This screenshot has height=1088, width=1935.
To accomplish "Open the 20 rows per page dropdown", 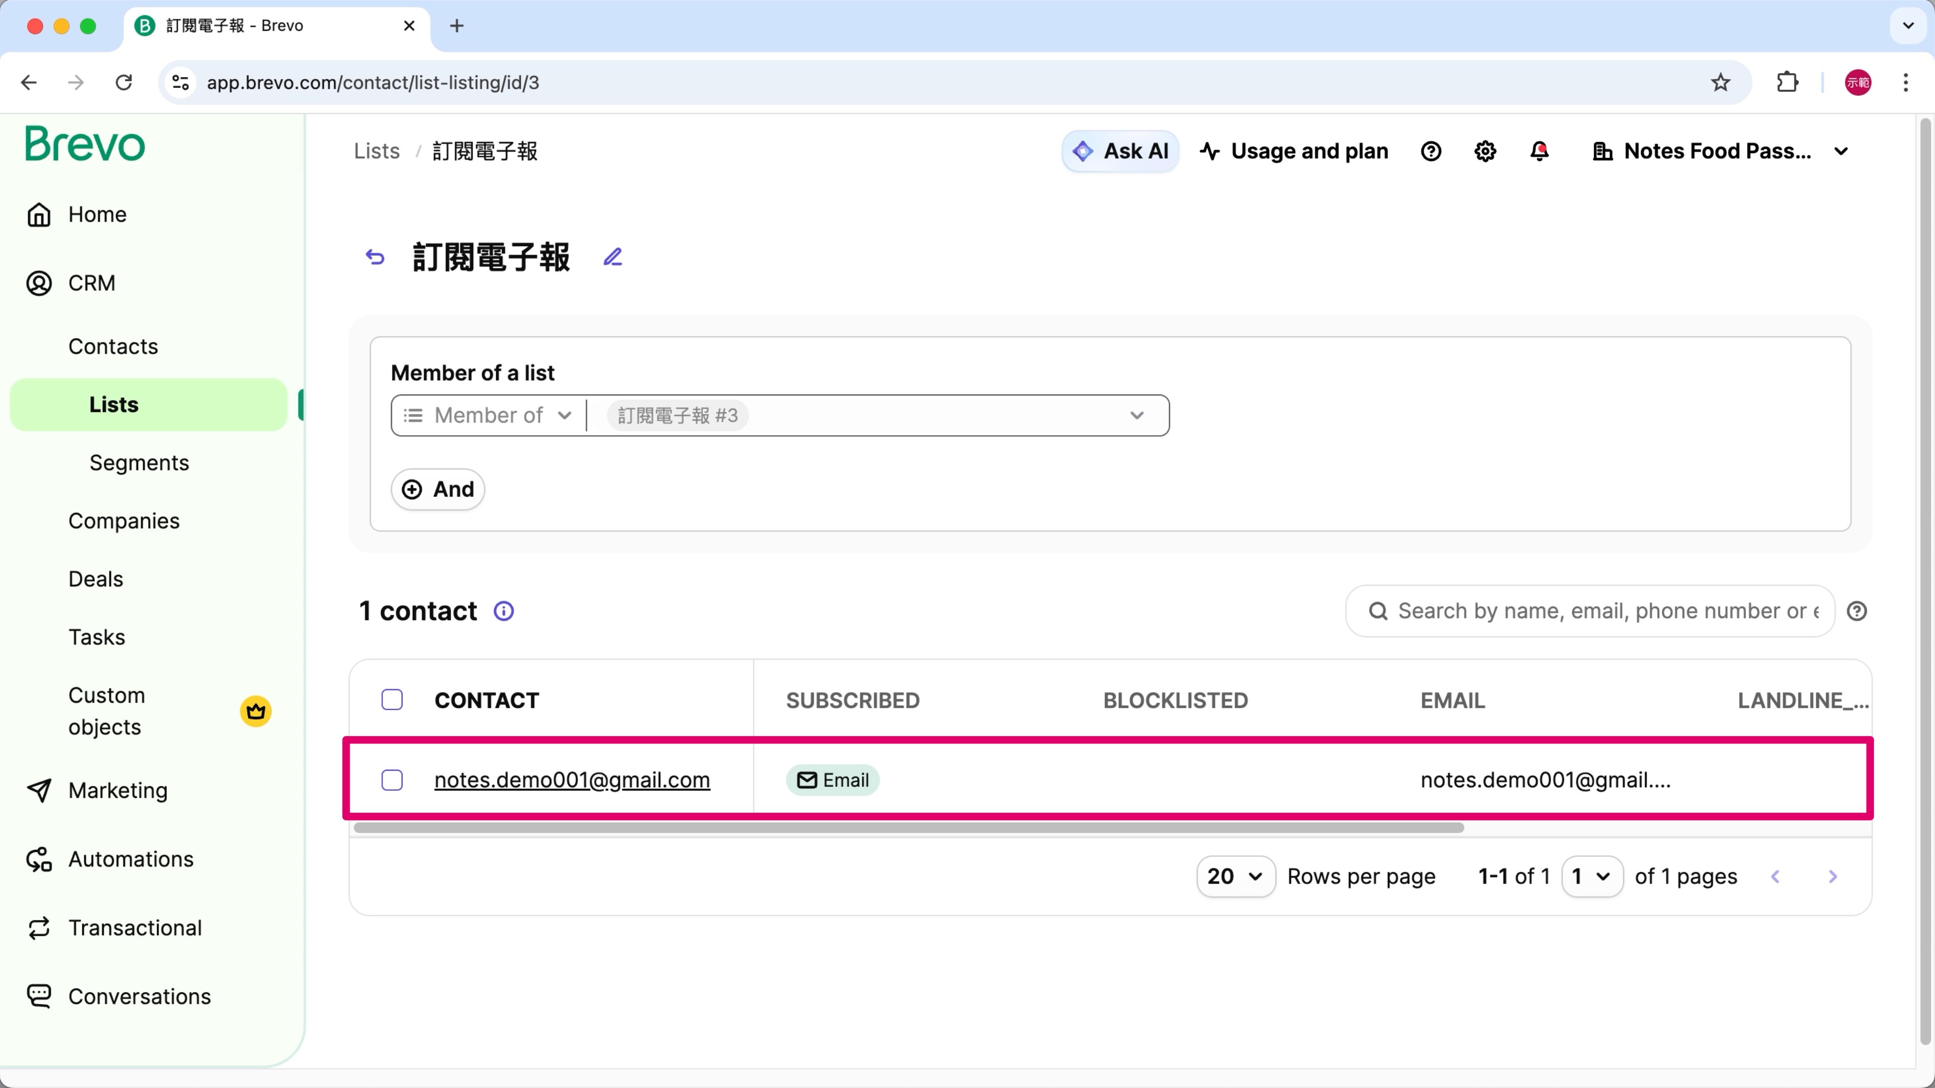I will coord(1235,876).
